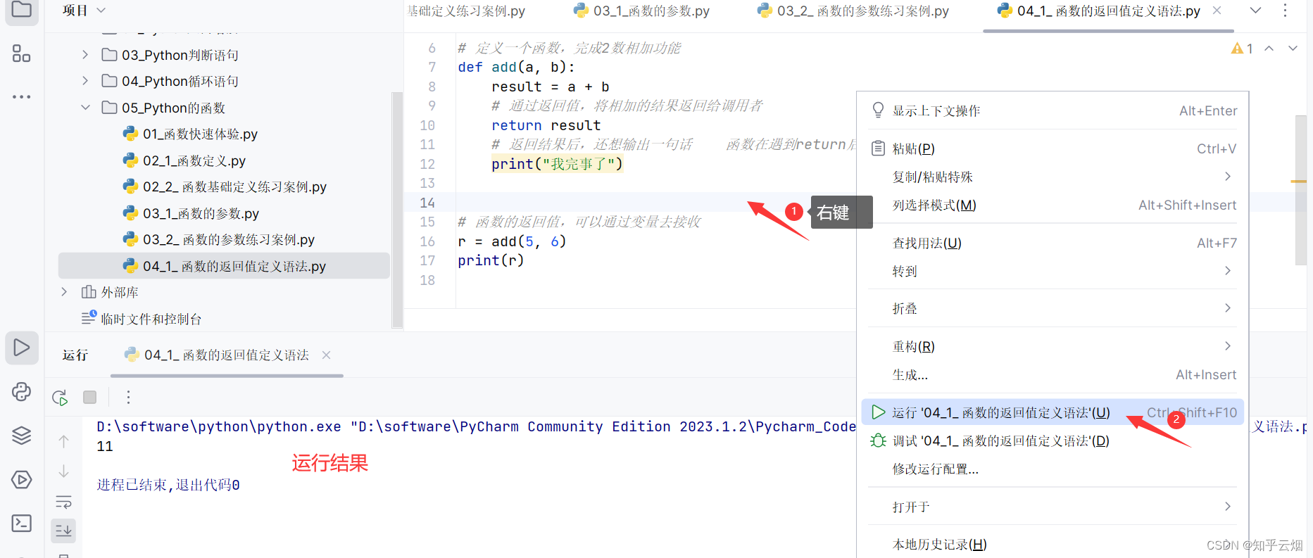Switch to 03_2_函数的参数练习案例.py editor tab

point(853,11)
